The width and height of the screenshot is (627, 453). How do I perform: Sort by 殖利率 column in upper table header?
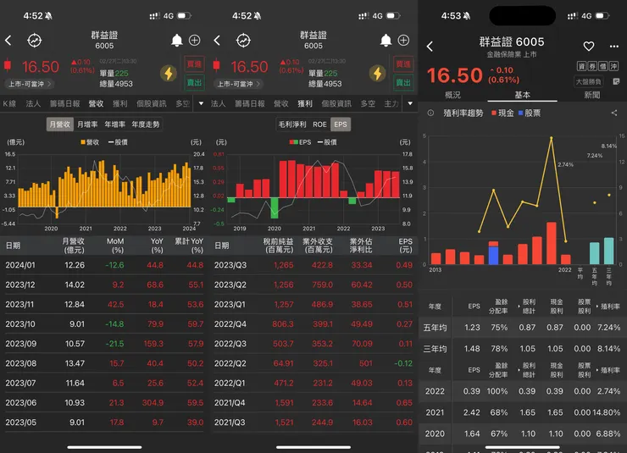tap(608, 307)
